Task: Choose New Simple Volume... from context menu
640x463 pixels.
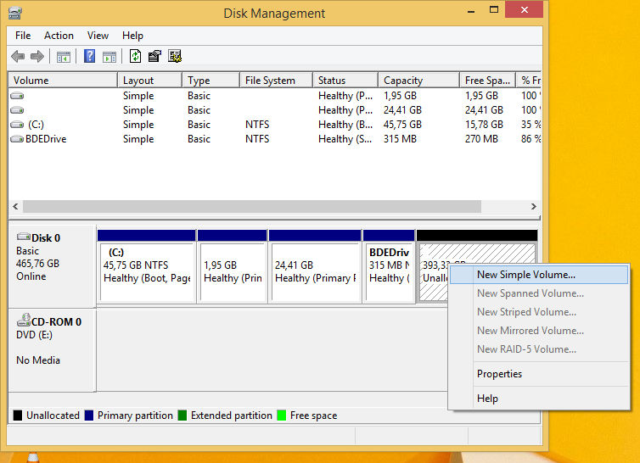Action: [x=539, y=275]
